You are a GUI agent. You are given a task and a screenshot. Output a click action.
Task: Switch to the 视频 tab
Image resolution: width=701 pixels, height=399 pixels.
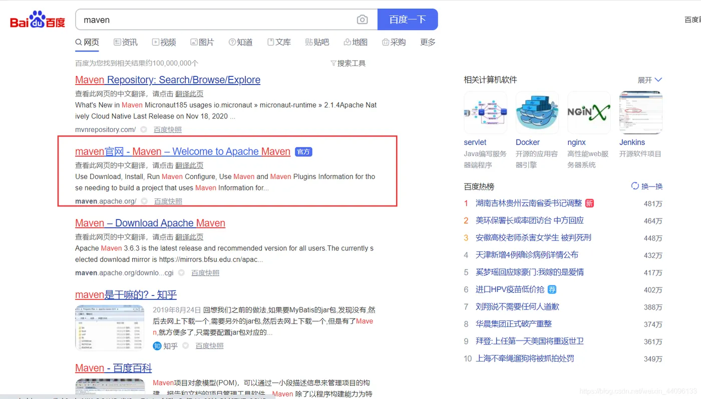pos(164,42)
